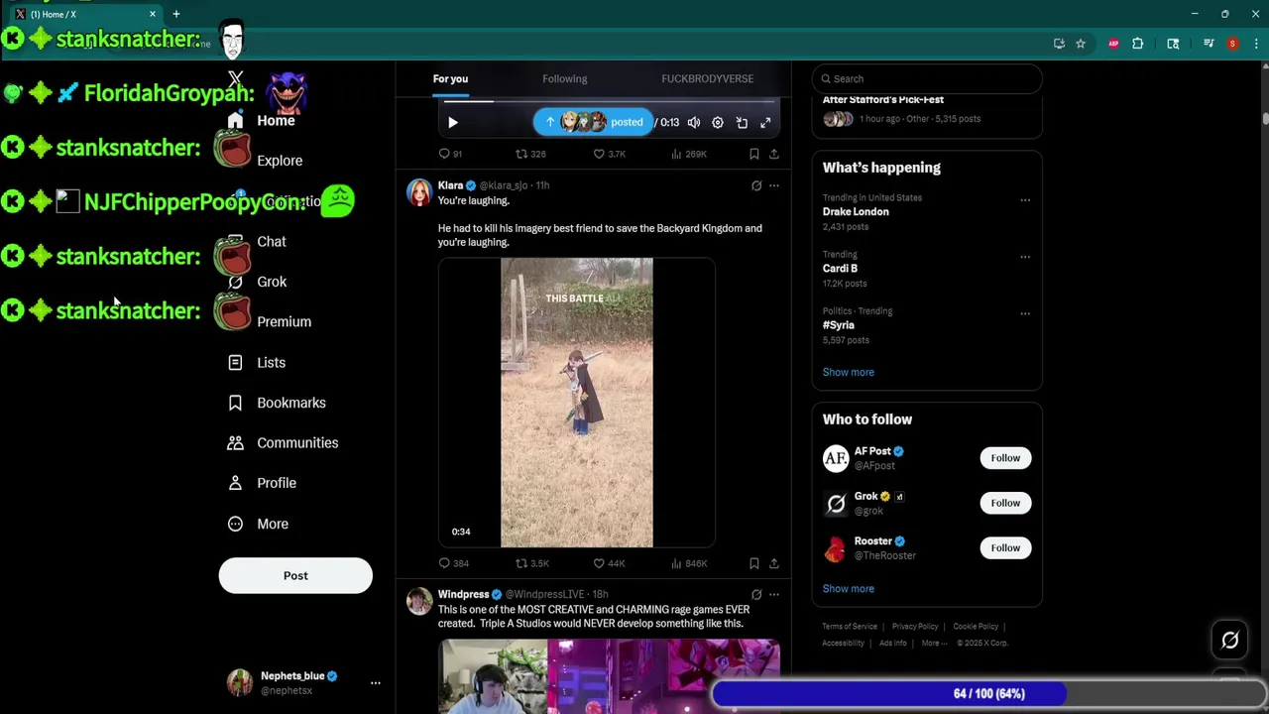The image size is (1269, 714).
Task: Repost Klara's post with 3.5K reposts
Action: [531, 563]
